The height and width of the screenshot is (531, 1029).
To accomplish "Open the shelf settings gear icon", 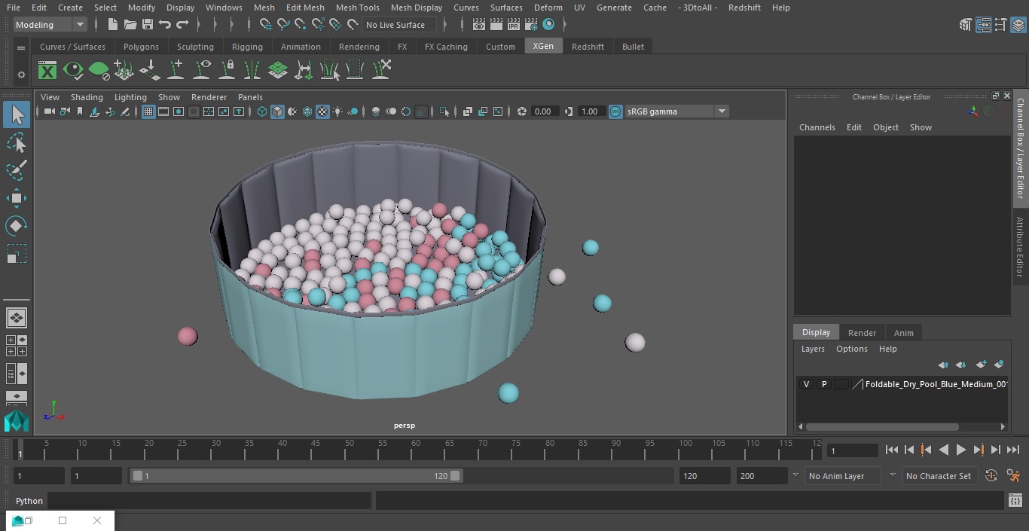I will coord(21,75).
